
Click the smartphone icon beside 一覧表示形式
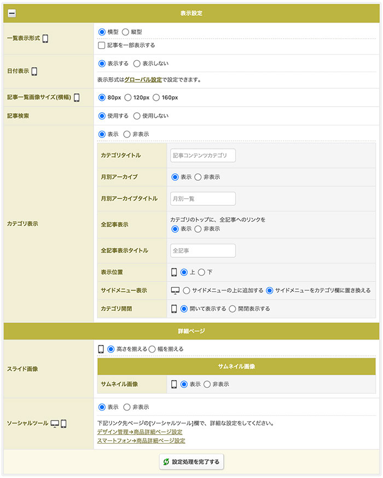(45, 39)
